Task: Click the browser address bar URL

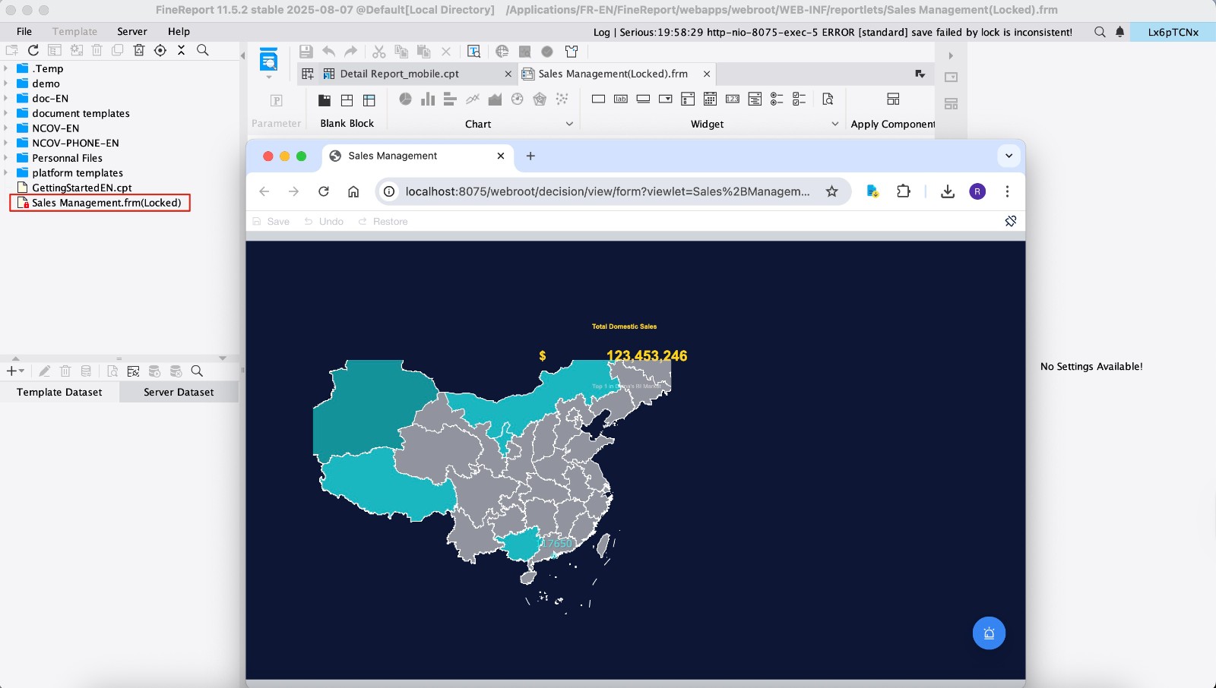Action: tap(606, 191)
